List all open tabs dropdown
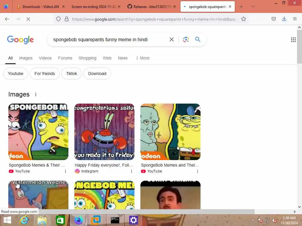This screenshot has width=302, height=226. pos(253,6)
